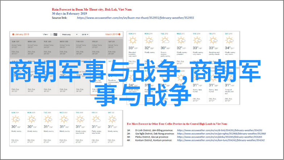Click the THU 2/28 date header
284x160 pixels.
(79, 113)
